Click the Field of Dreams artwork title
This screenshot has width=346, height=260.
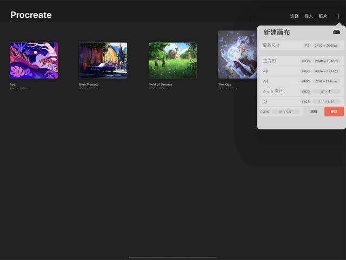[161, 84]
